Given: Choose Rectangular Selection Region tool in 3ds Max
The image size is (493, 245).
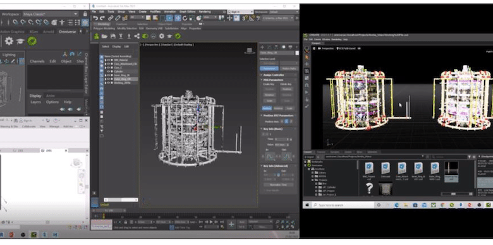Looking at the screenshot, I should tap(162, 18).
